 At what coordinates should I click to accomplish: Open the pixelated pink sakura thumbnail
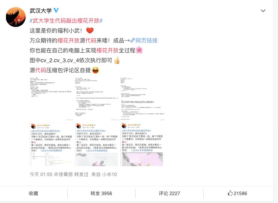point(142,144)
